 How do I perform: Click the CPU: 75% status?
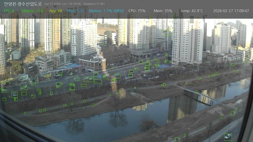click(x=137, y=11)
